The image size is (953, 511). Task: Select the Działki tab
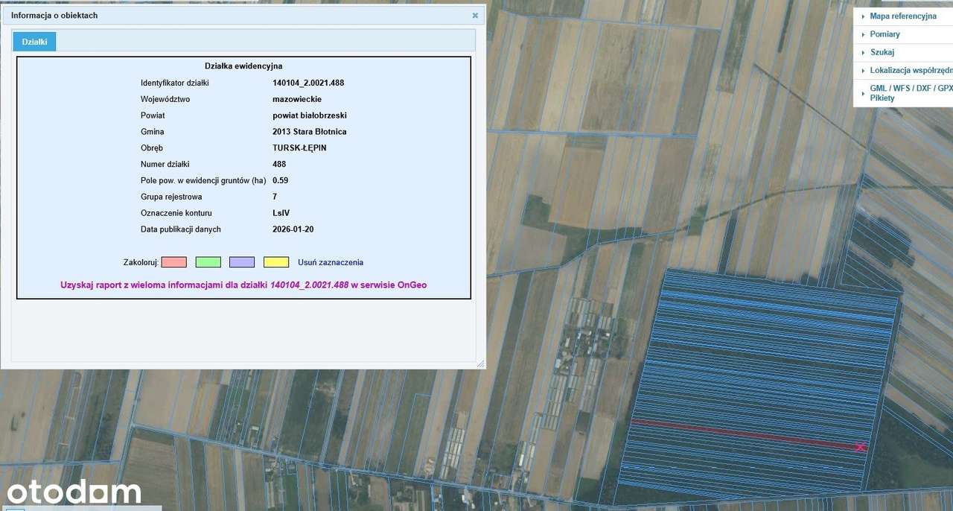[x=34, y=42]
